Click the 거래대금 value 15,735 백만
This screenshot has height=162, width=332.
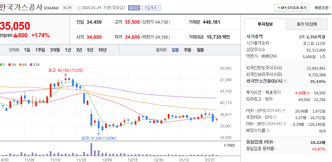coord(218,37)
